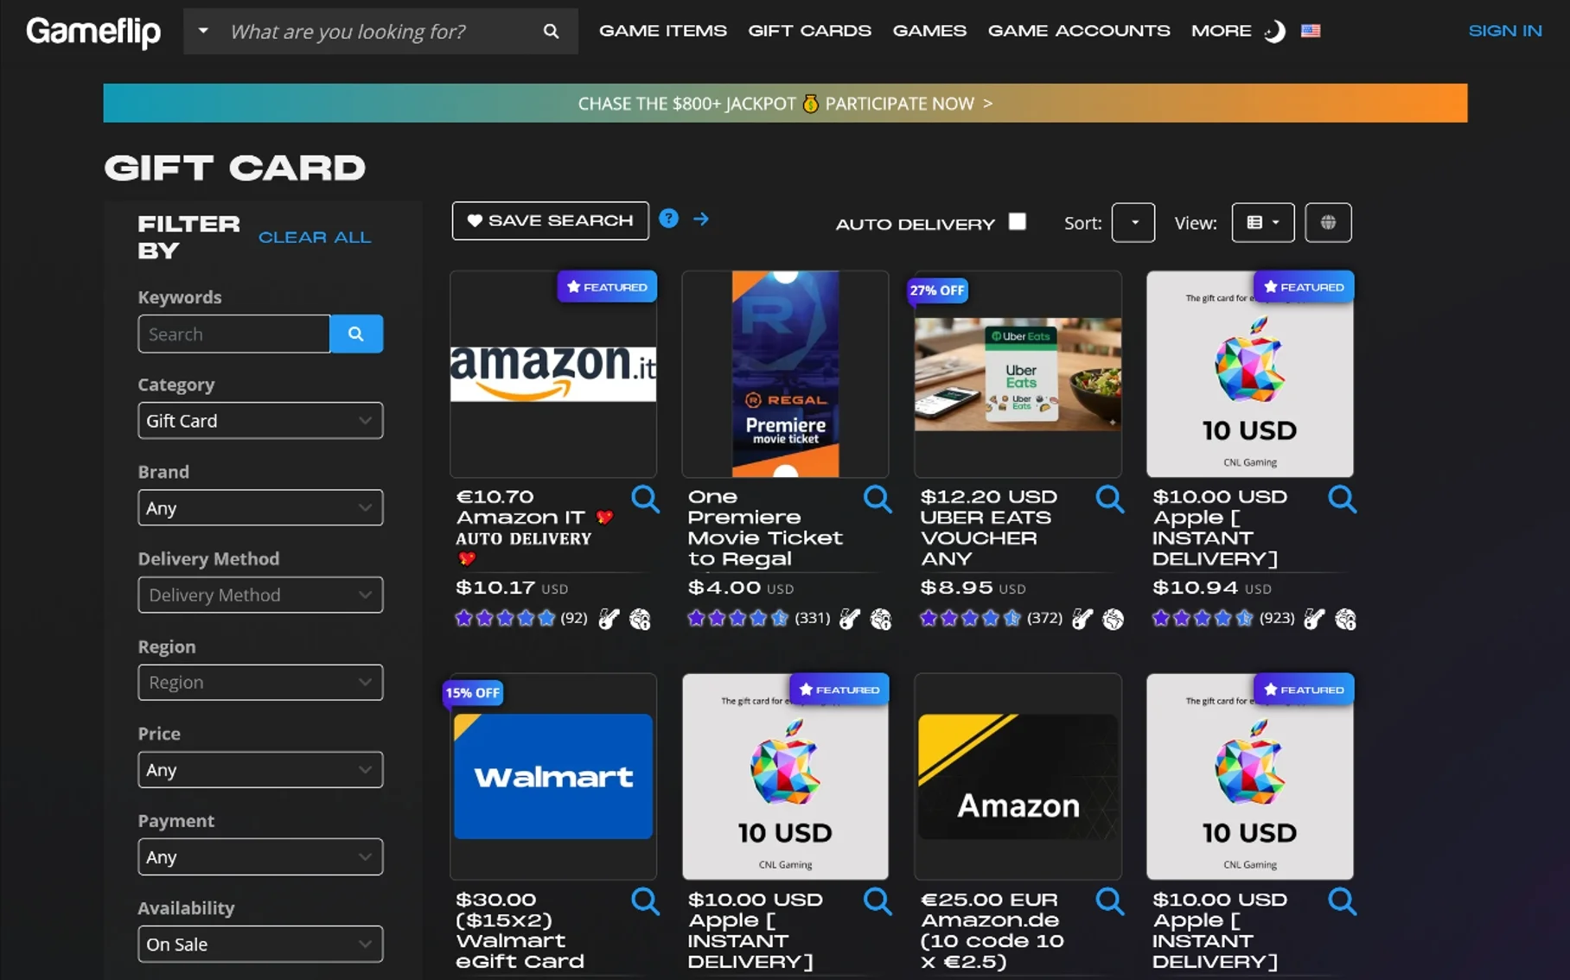Click auto-delivery key icon on Regal ticket listing
The image size is (1570, 980).
(850, 619)
